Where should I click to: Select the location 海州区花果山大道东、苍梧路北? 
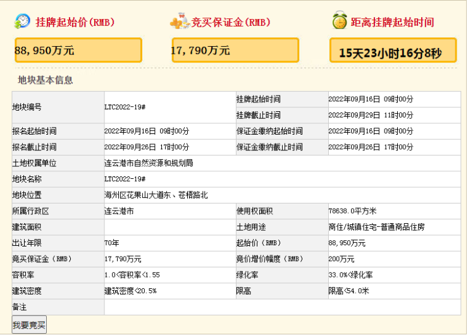[156, 195]
